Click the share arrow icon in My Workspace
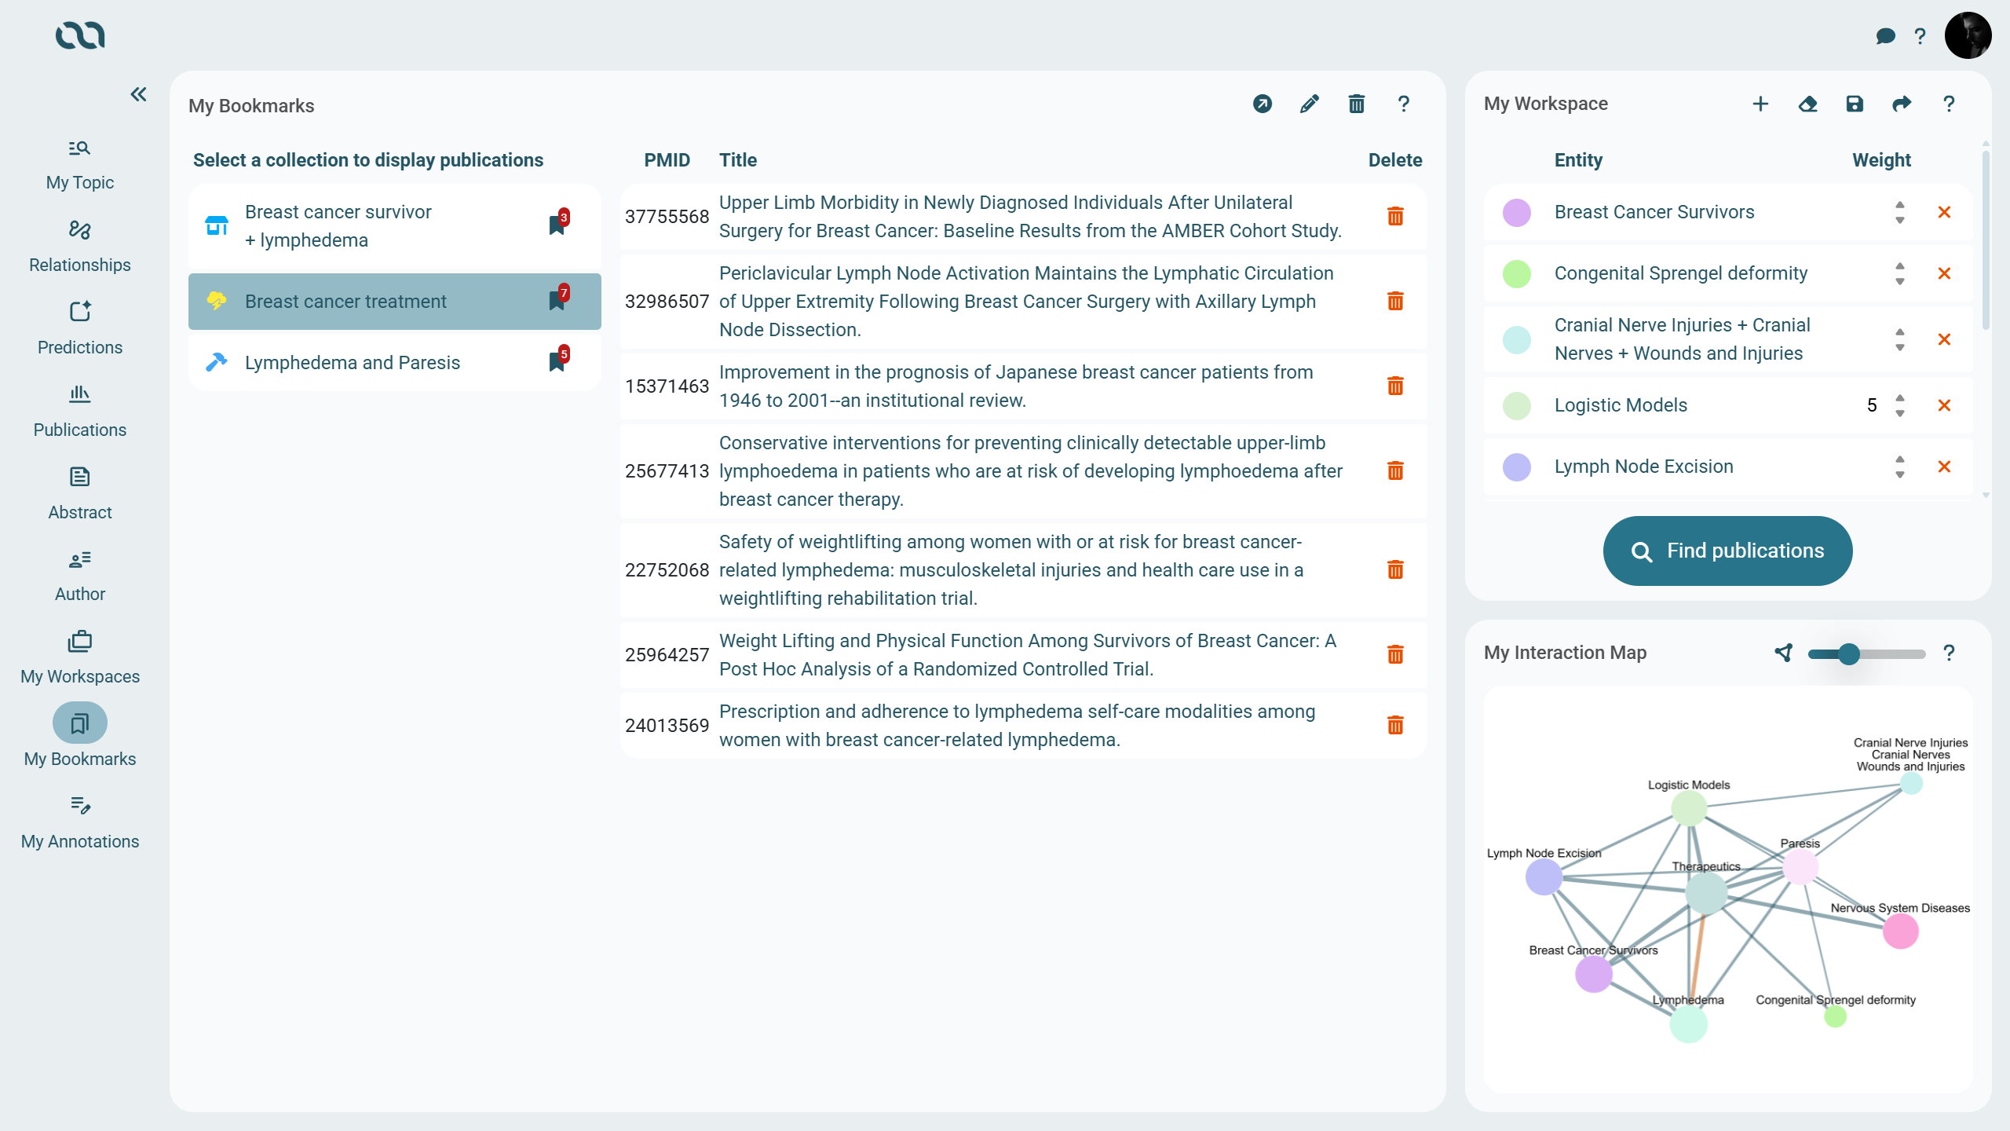Viewport: 2010px width, 1131px height. click(x=1902, y=104)
